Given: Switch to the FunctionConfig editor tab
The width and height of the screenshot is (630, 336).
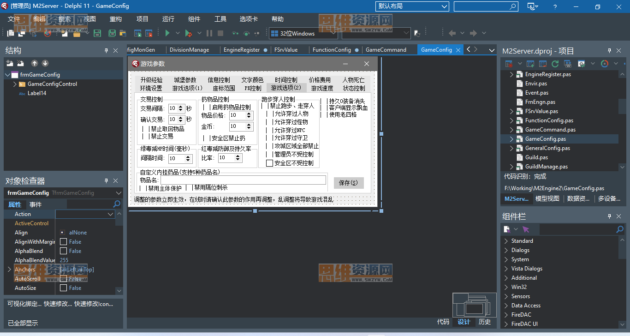Looking at the screenshot, I should (x=332, y=50).
